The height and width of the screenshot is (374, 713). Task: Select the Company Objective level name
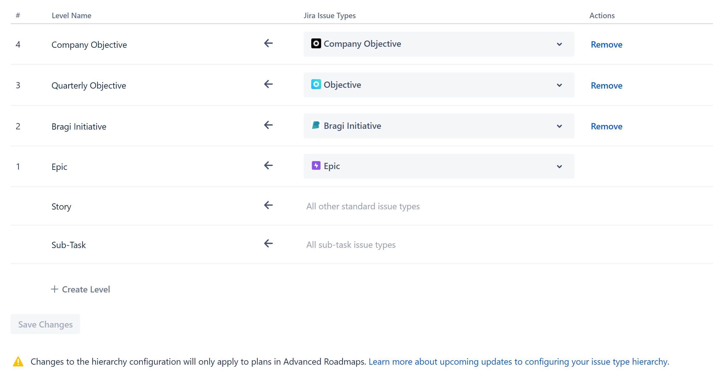(x=89, y=45)
